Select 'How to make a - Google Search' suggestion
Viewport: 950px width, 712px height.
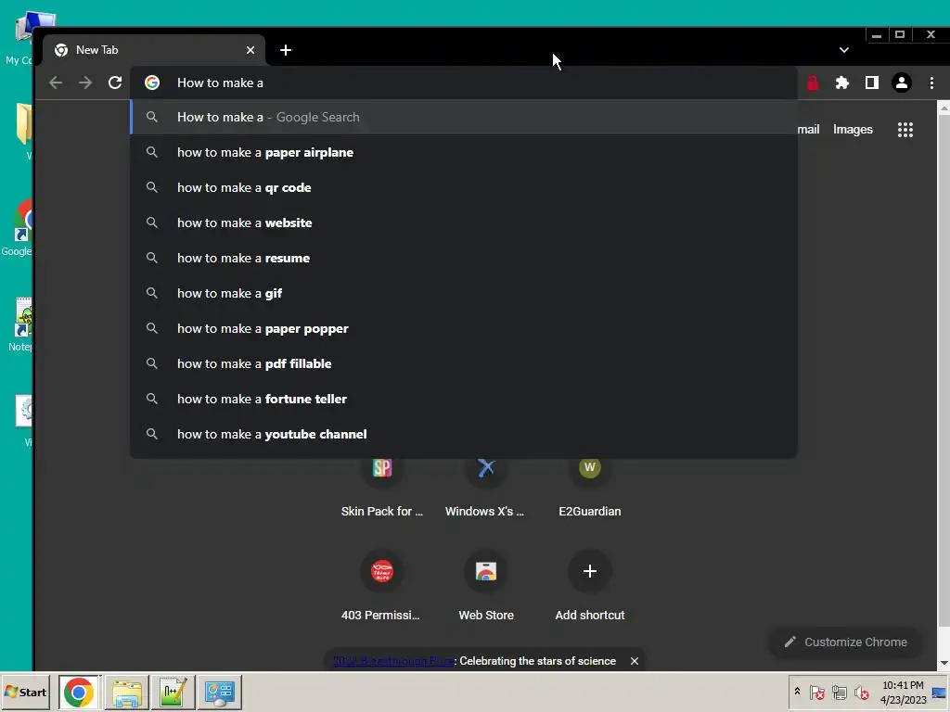pyautogui.click(x=464, y=118)
